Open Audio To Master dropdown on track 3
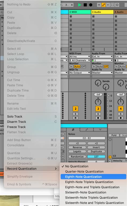 pyautogui.click(x=102, y=73)
